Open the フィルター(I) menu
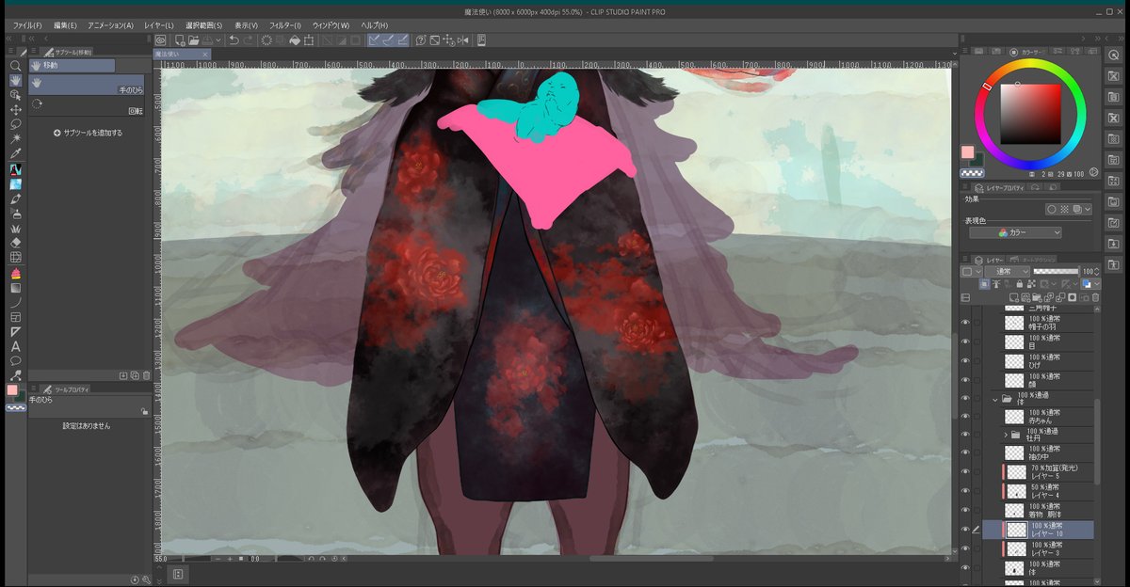 pyautogui.click(x=285, y=24)
